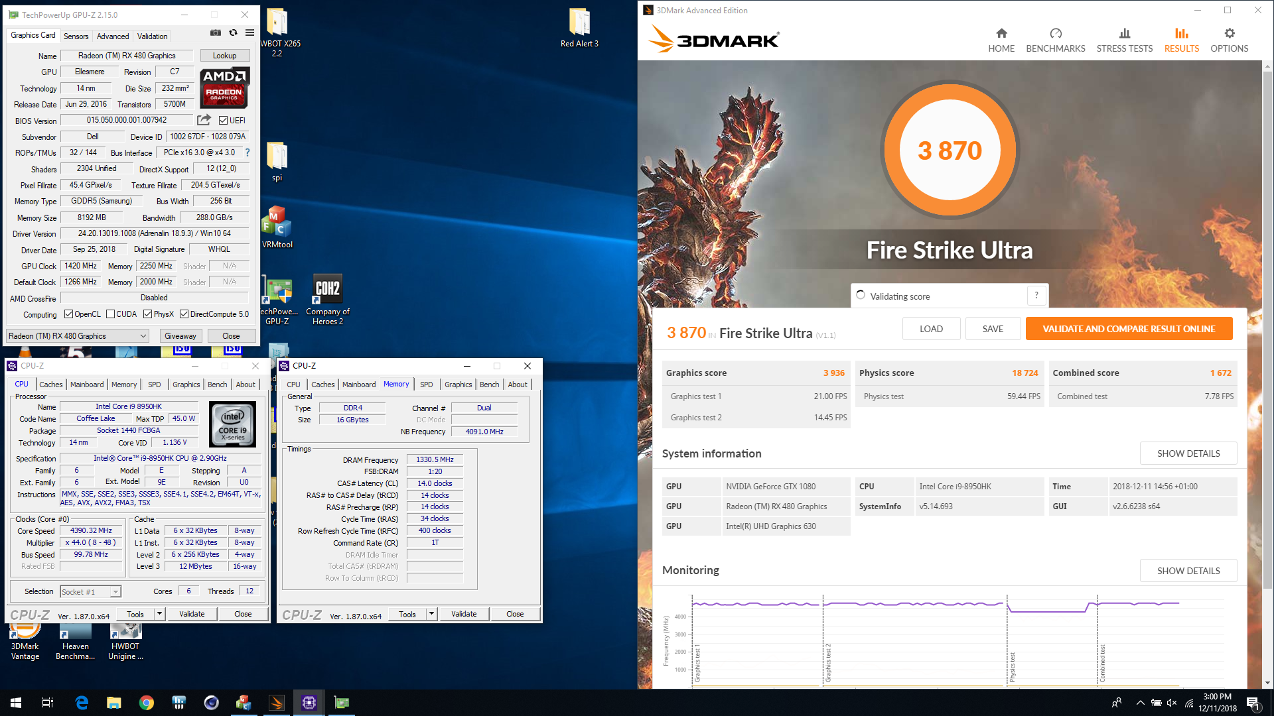Toggle the DirectCompute 5.0 checkbox
The width and height of the screenshot is (1274, 716).
[x=184, y=314]
